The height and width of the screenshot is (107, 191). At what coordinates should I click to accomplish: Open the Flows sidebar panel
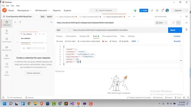7,65
